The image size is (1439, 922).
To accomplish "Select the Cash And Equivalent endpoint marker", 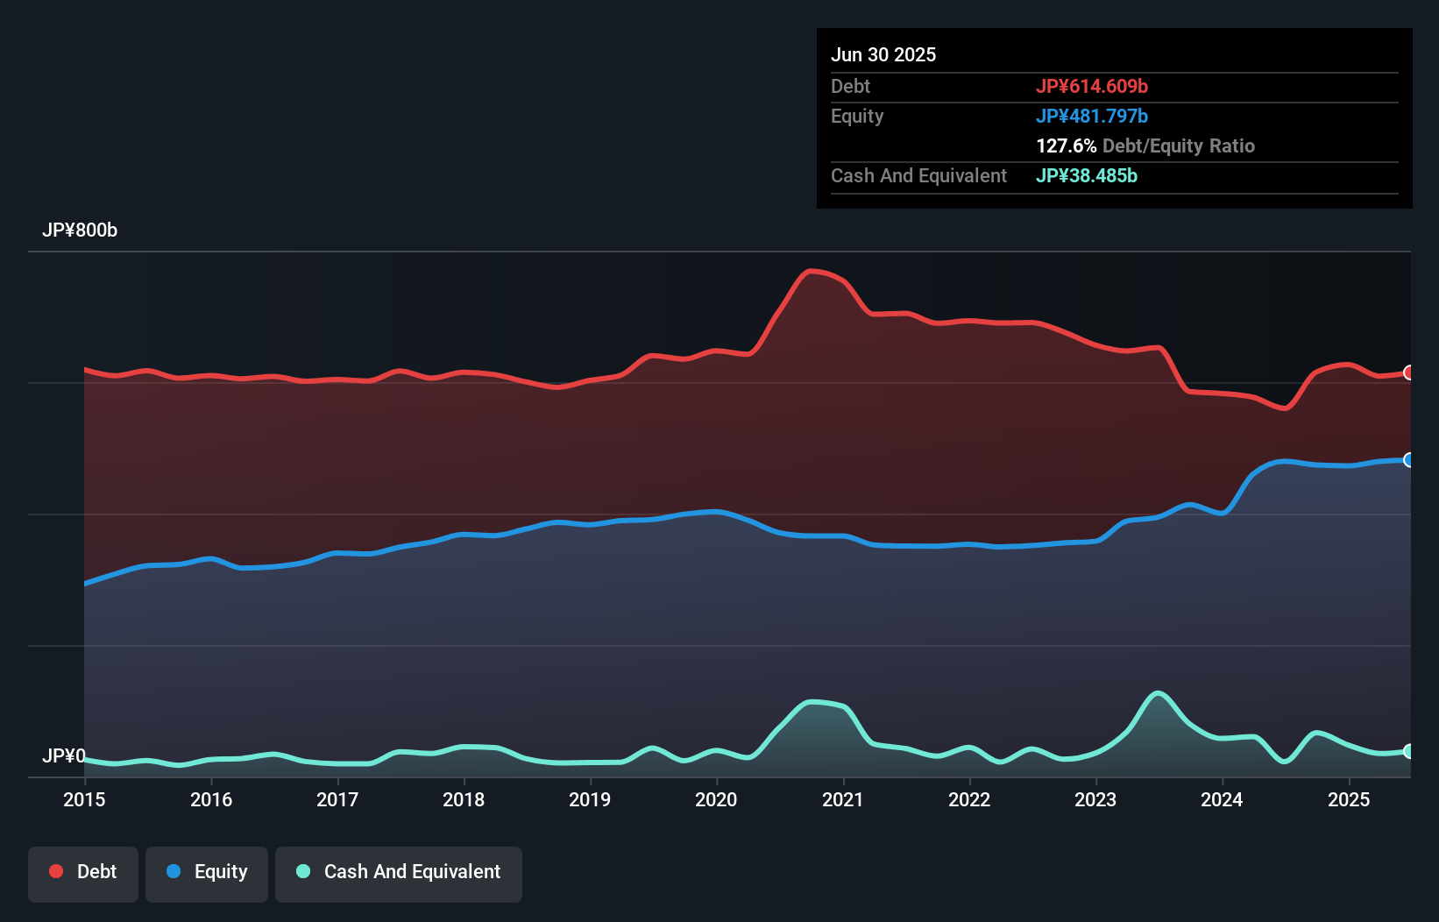I will tap(1409, 751).
